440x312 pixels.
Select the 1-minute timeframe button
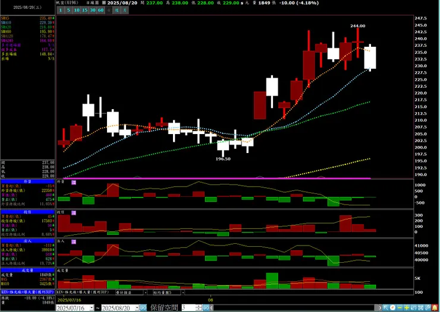60,10
